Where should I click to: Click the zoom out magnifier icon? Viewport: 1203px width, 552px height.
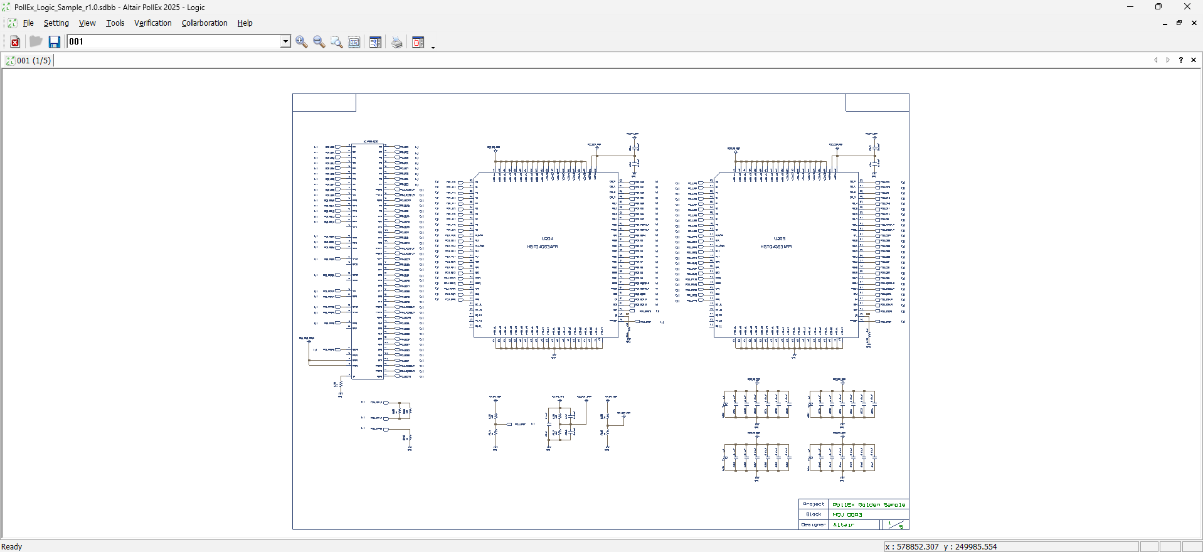point(319,42)
